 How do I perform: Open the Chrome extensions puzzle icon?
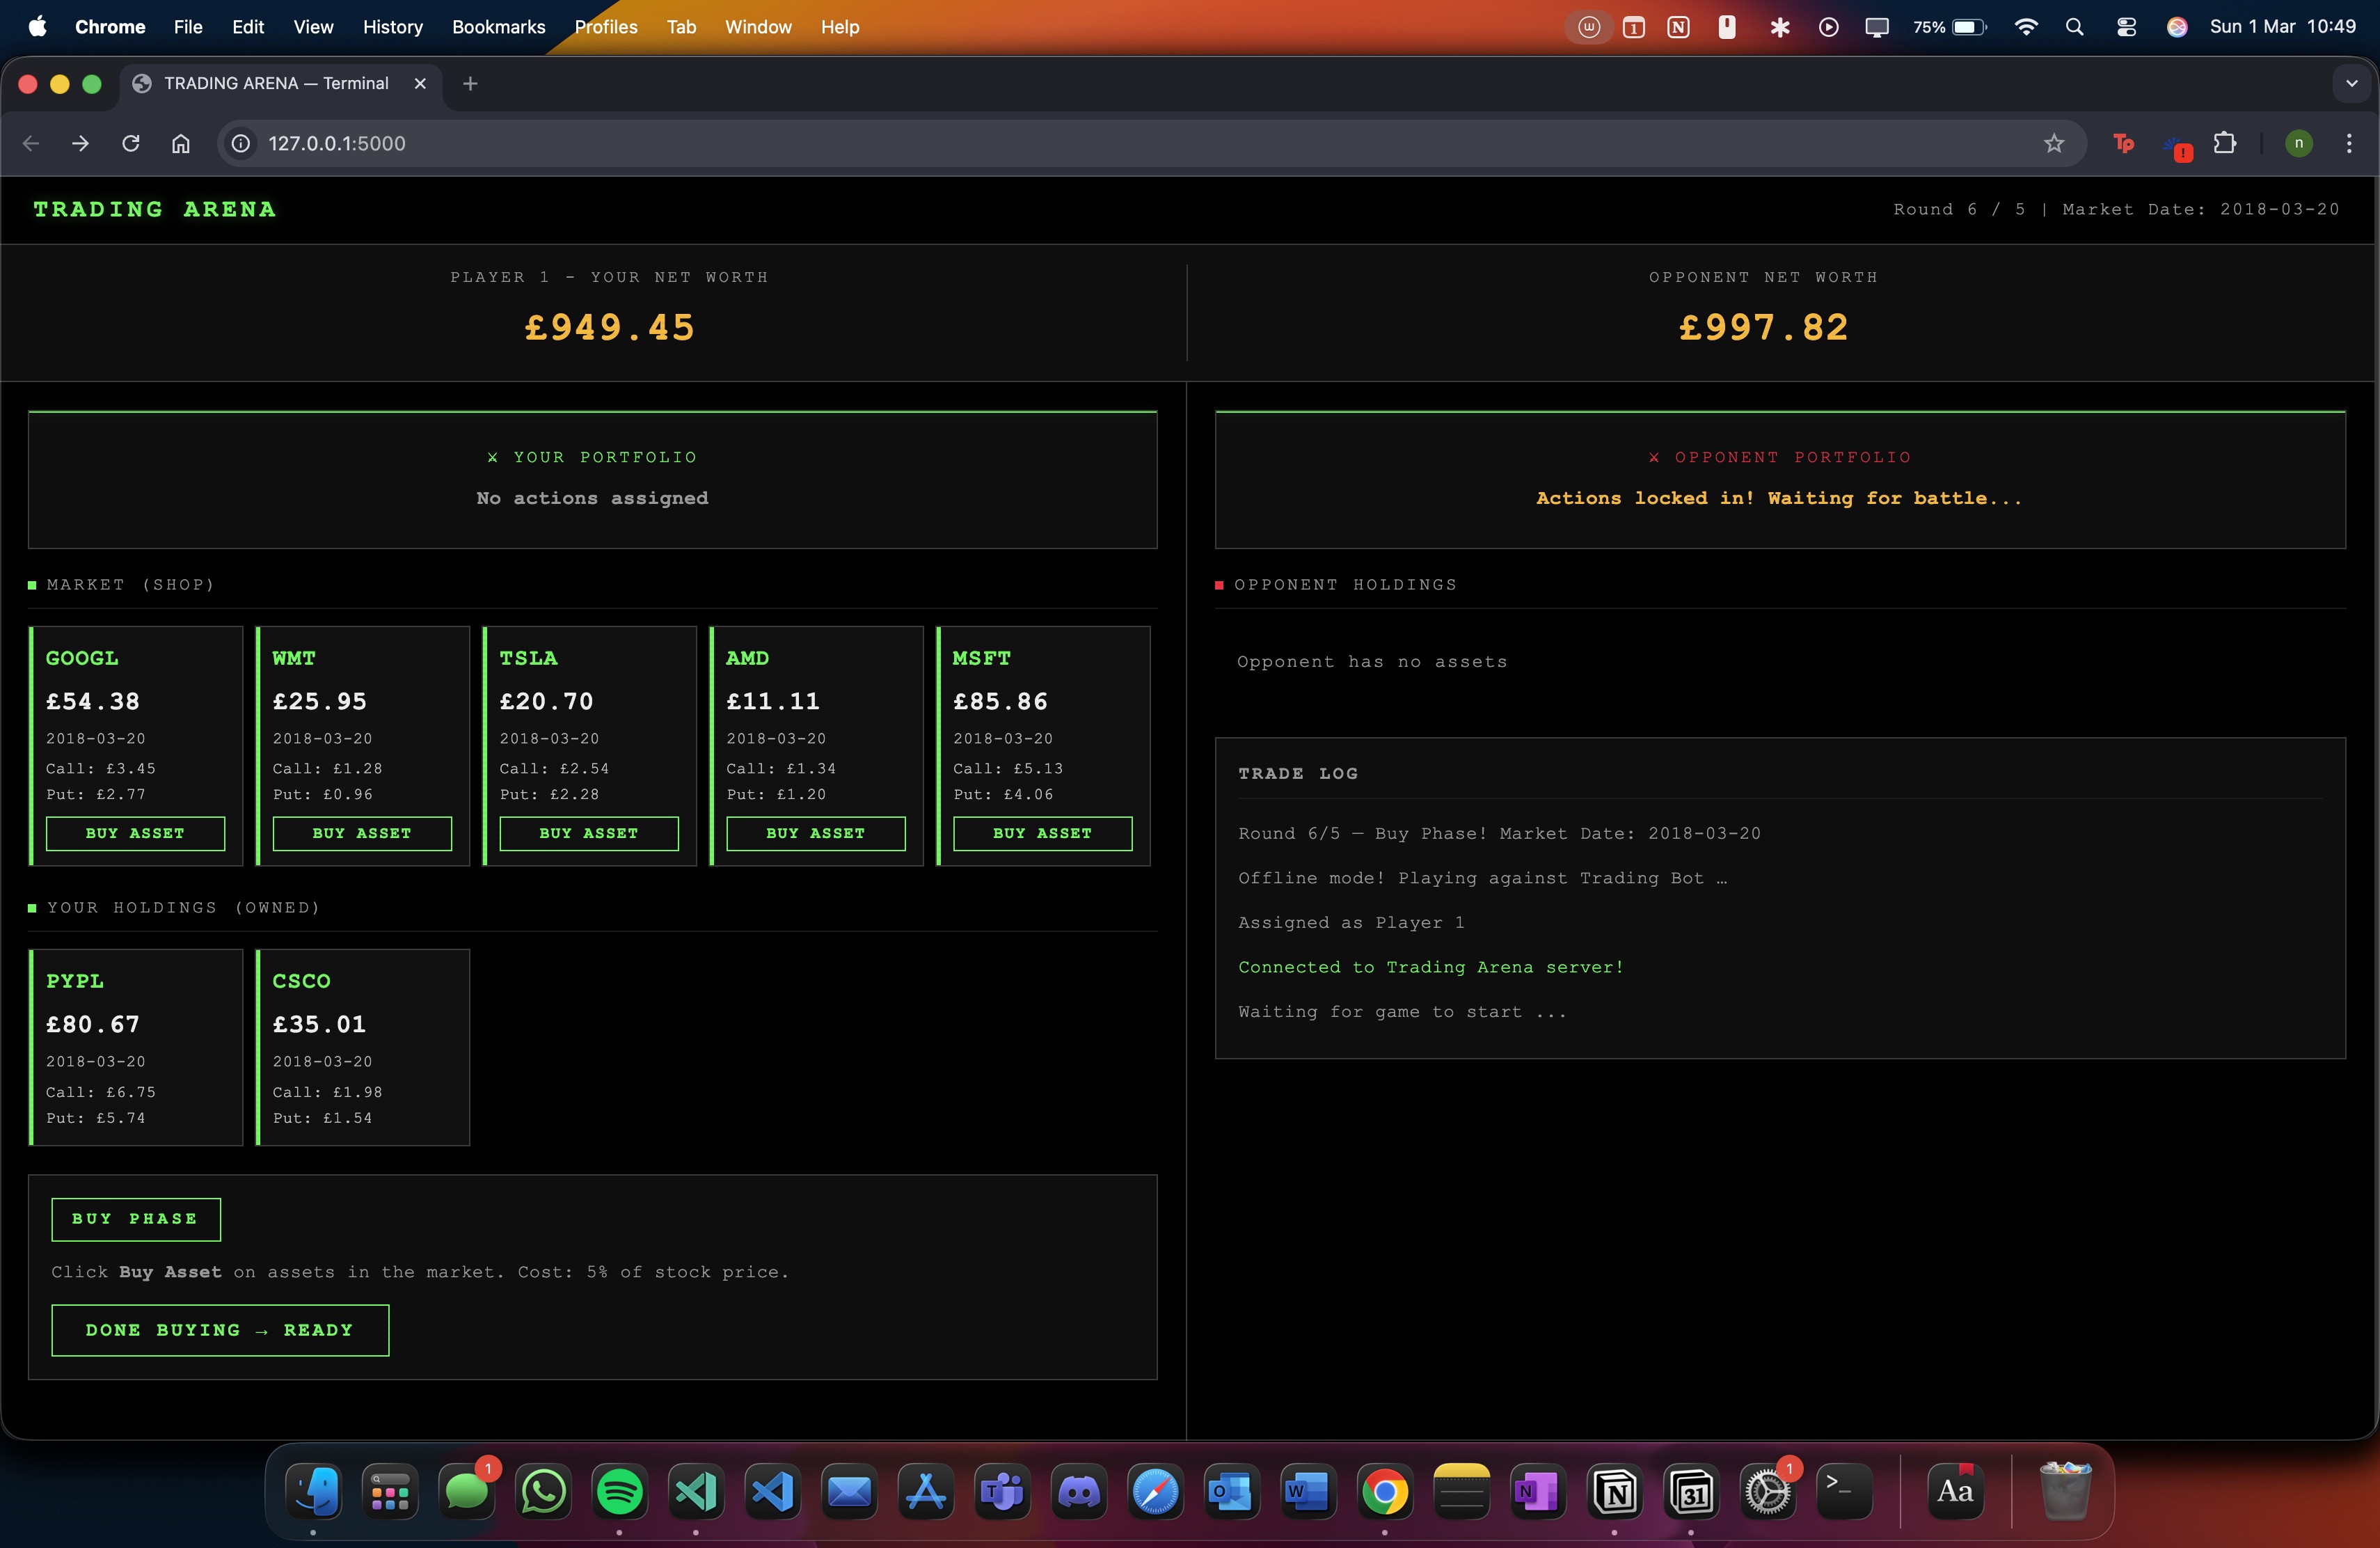(x=2224, y=143)
